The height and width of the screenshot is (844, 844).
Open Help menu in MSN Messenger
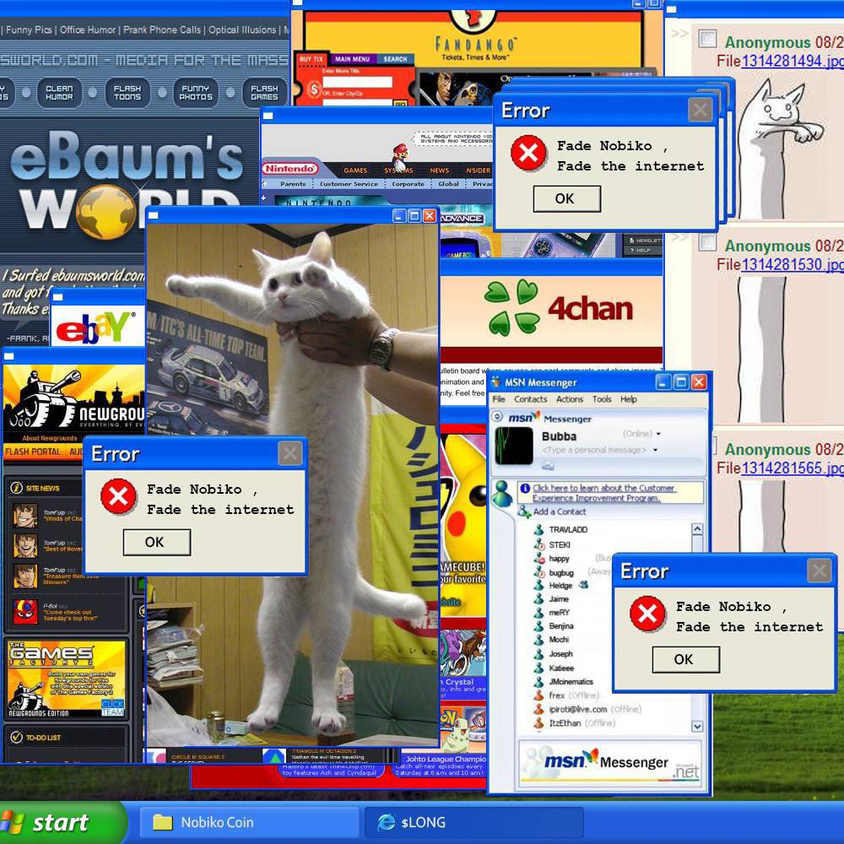[x=628, y=399]
